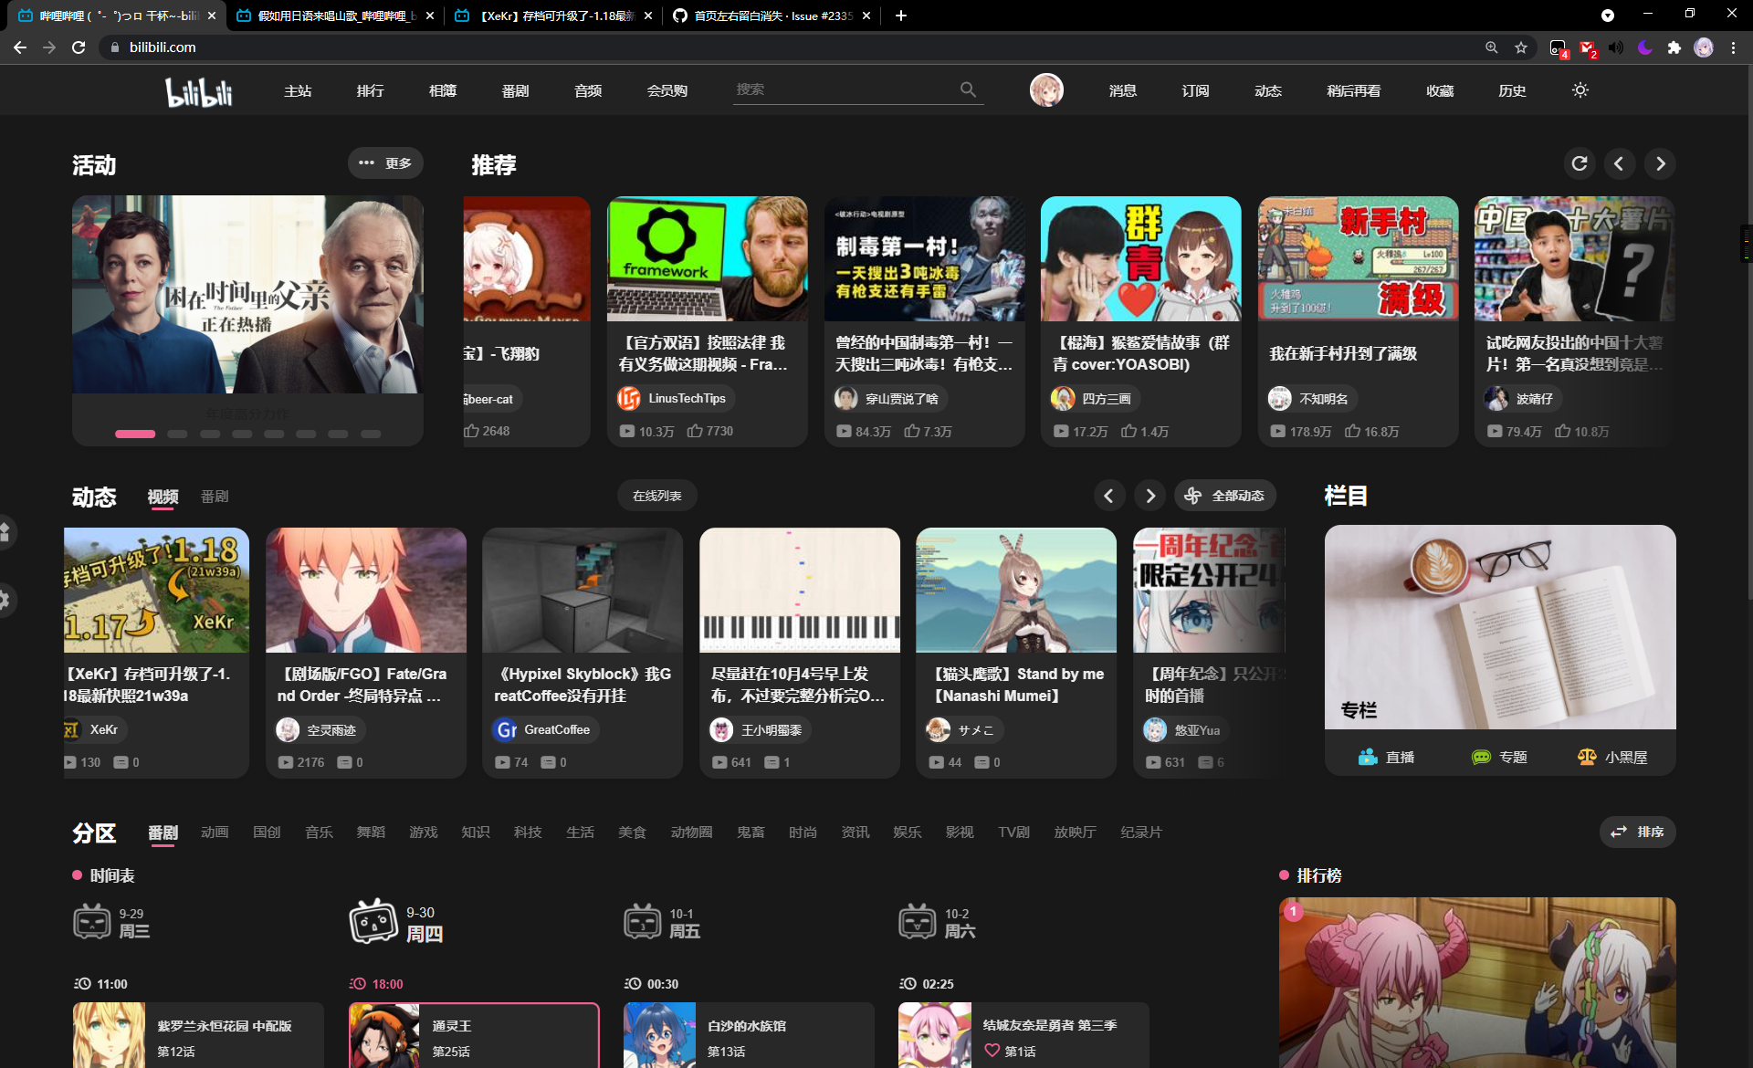This screenshot has width=1753, height=1068.
Task: Click the 排序 sort toggle button
Action: coord(1637,832)
